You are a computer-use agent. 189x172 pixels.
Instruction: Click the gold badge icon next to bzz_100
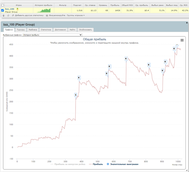point(18,9)
